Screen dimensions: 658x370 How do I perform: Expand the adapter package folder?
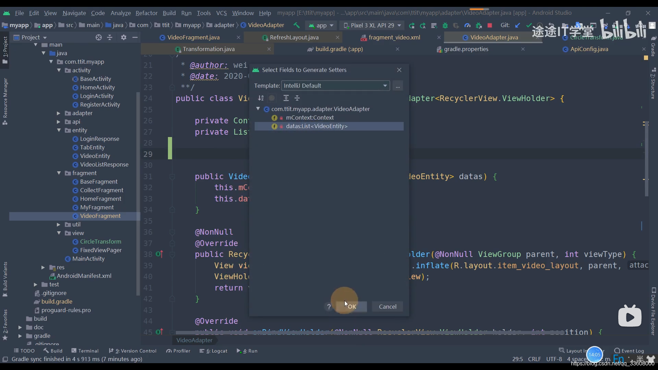click(59, 113)
